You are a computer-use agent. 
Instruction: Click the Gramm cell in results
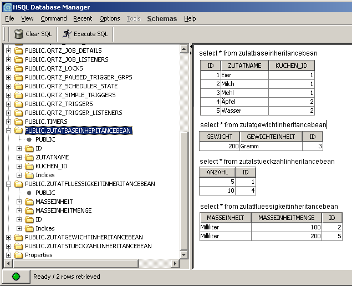point(271,146)
